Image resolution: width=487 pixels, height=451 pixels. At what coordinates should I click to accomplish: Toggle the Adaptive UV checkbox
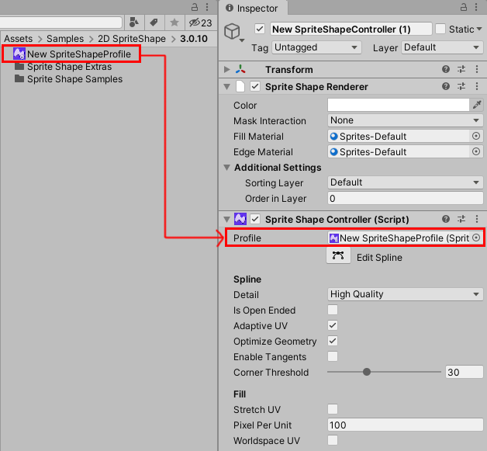coord(333,326)
